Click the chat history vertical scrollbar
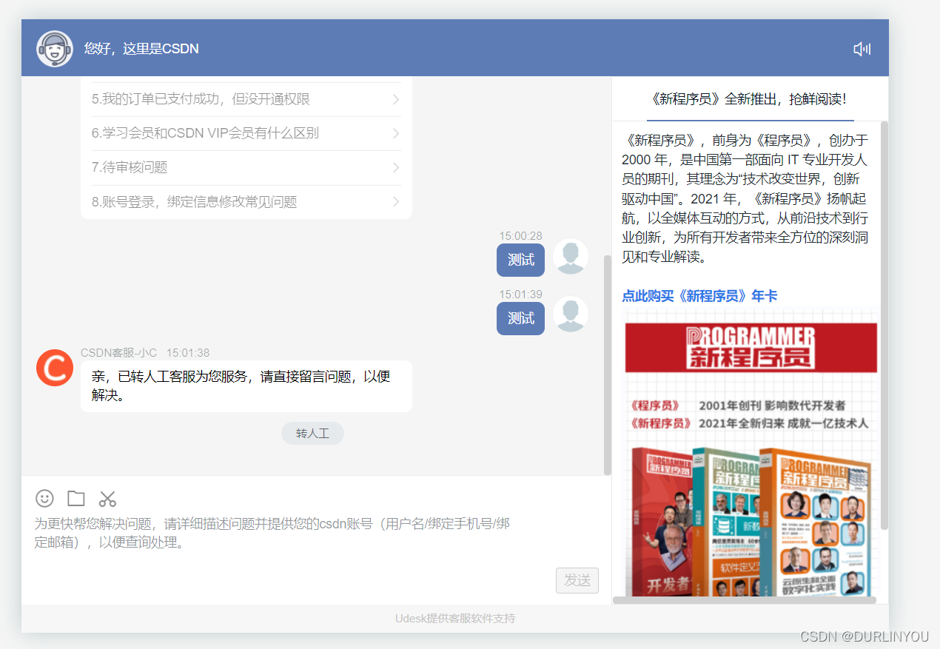 (x=608, y=365)
